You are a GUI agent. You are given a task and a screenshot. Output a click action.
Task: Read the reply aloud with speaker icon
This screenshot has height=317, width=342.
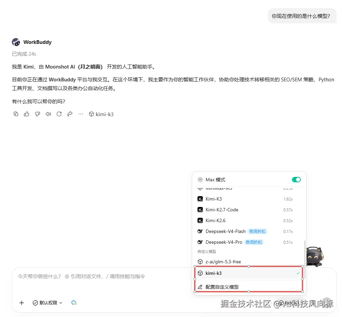tap(48, 114)
